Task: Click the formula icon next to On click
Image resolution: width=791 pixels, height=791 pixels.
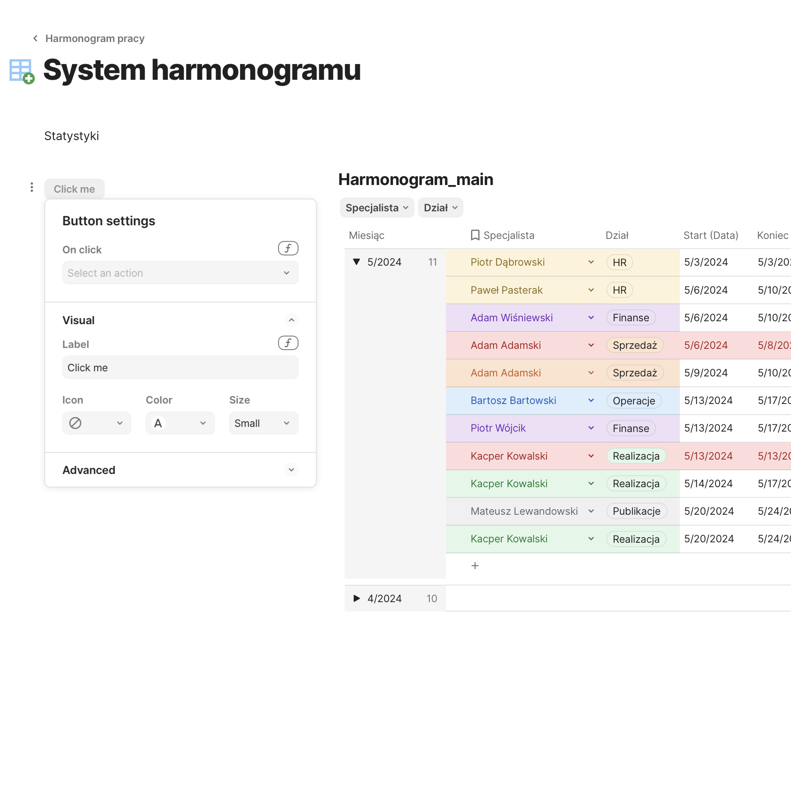Action: tap(288, 248)
